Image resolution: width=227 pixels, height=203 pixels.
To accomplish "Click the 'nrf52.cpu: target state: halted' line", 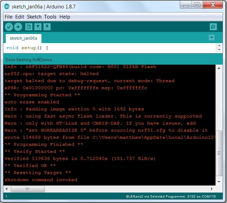I will coord(51,74).
